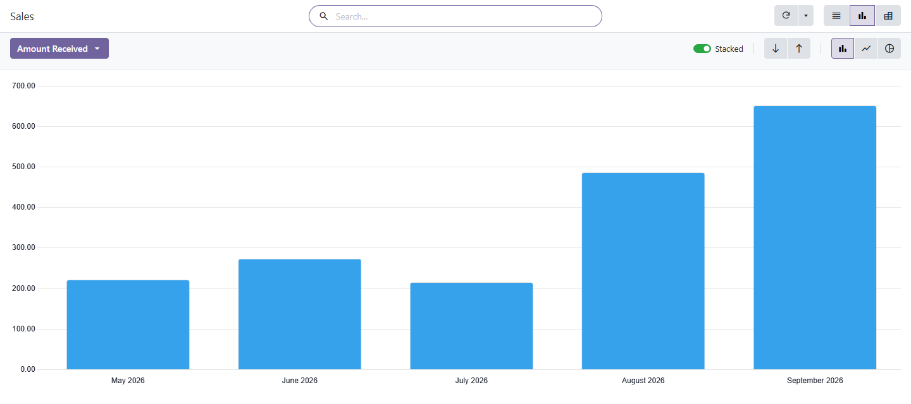Open the dropdown arrow beside refresh
911x404 pixels.
click(806, 16)
